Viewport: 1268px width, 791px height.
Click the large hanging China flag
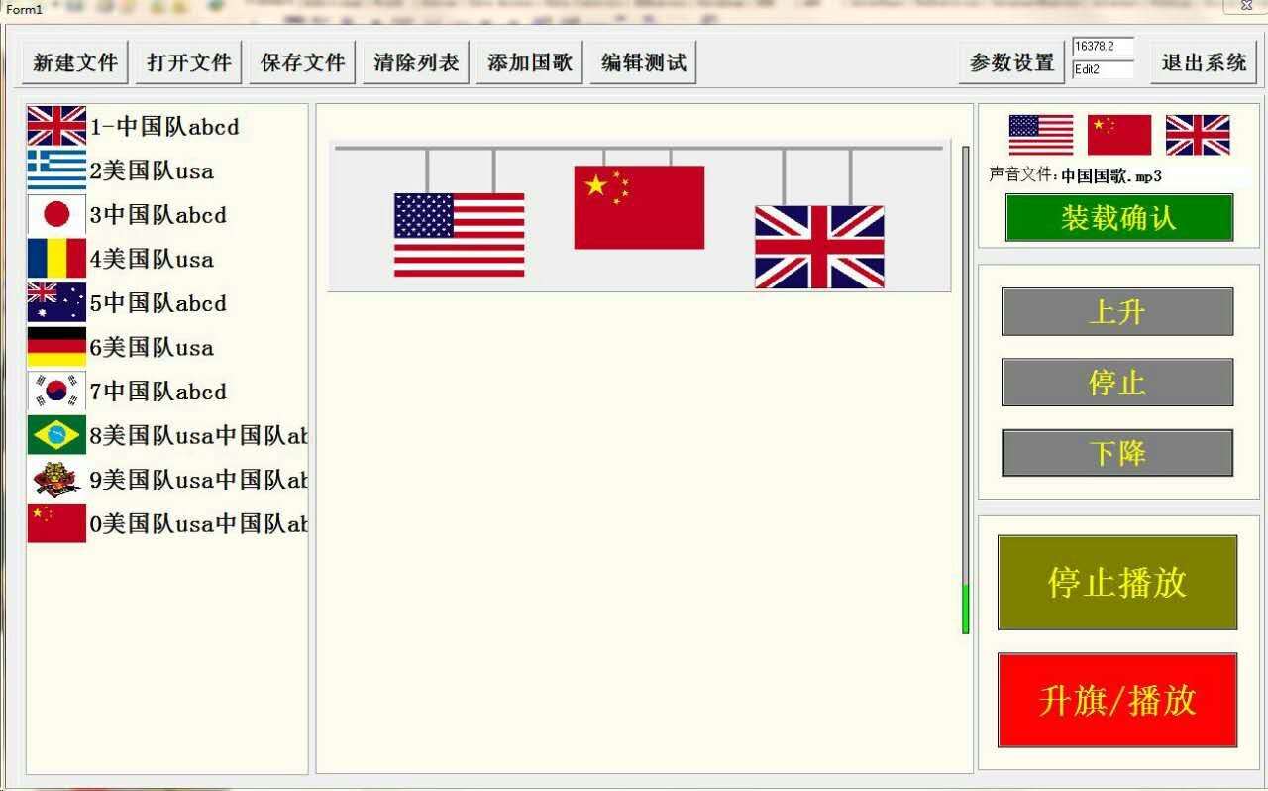[x=639, y=207]
